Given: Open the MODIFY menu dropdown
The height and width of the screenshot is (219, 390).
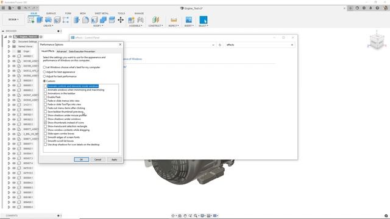Looking at the screenshot, I should [98, 26].
